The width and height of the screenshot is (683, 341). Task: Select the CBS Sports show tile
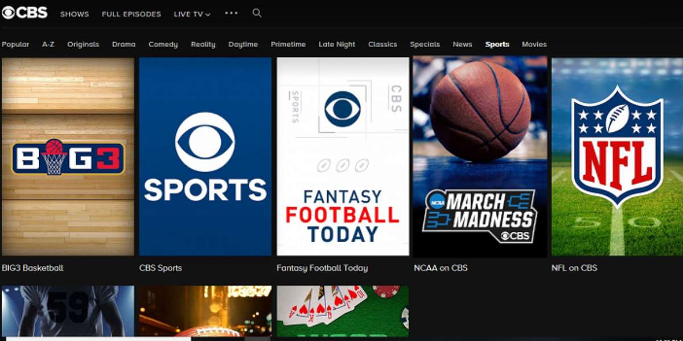click(205, 156)
